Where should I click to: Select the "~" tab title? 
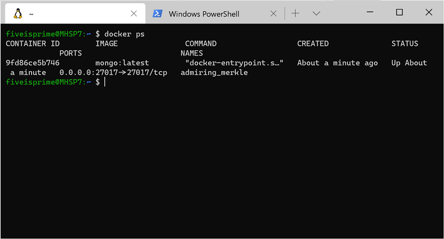tap(31, 14)
